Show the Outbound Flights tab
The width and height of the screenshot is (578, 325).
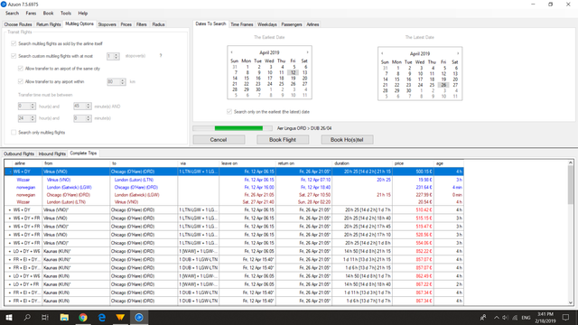[x=19, y=153]
